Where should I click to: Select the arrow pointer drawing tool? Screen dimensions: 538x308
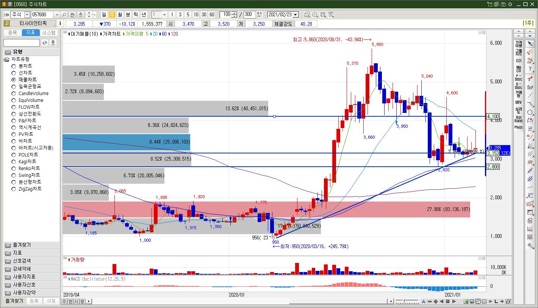530,44
